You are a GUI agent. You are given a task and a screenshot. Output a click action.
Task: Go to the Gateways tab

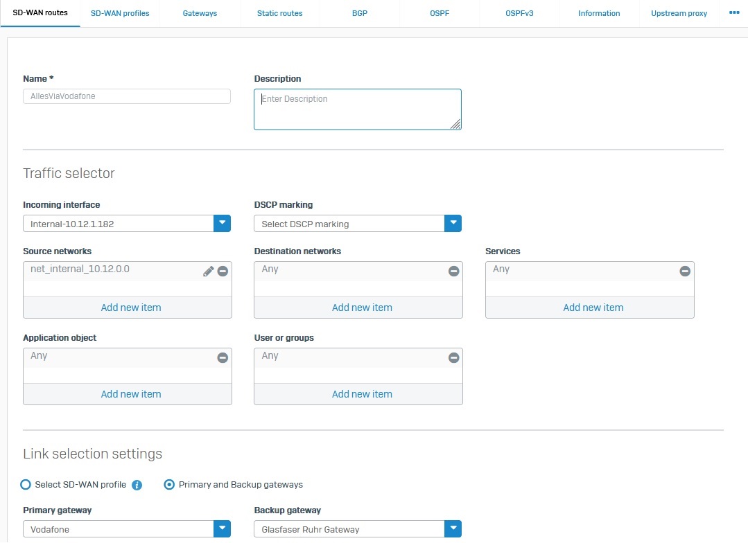[200, 13]
